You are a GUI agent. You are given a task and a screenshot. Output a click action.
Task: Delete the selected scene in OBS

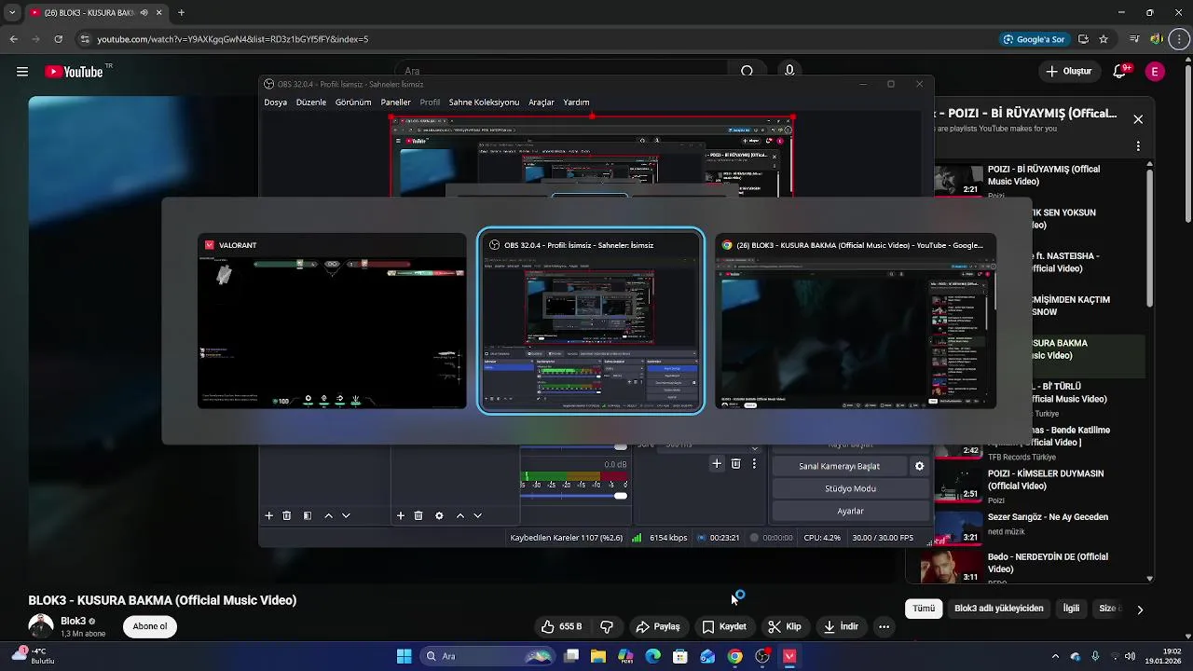pos(286,515)
